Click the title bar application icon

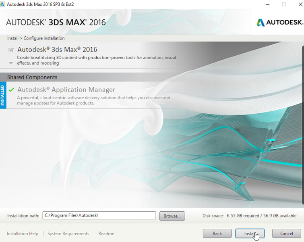2,4
